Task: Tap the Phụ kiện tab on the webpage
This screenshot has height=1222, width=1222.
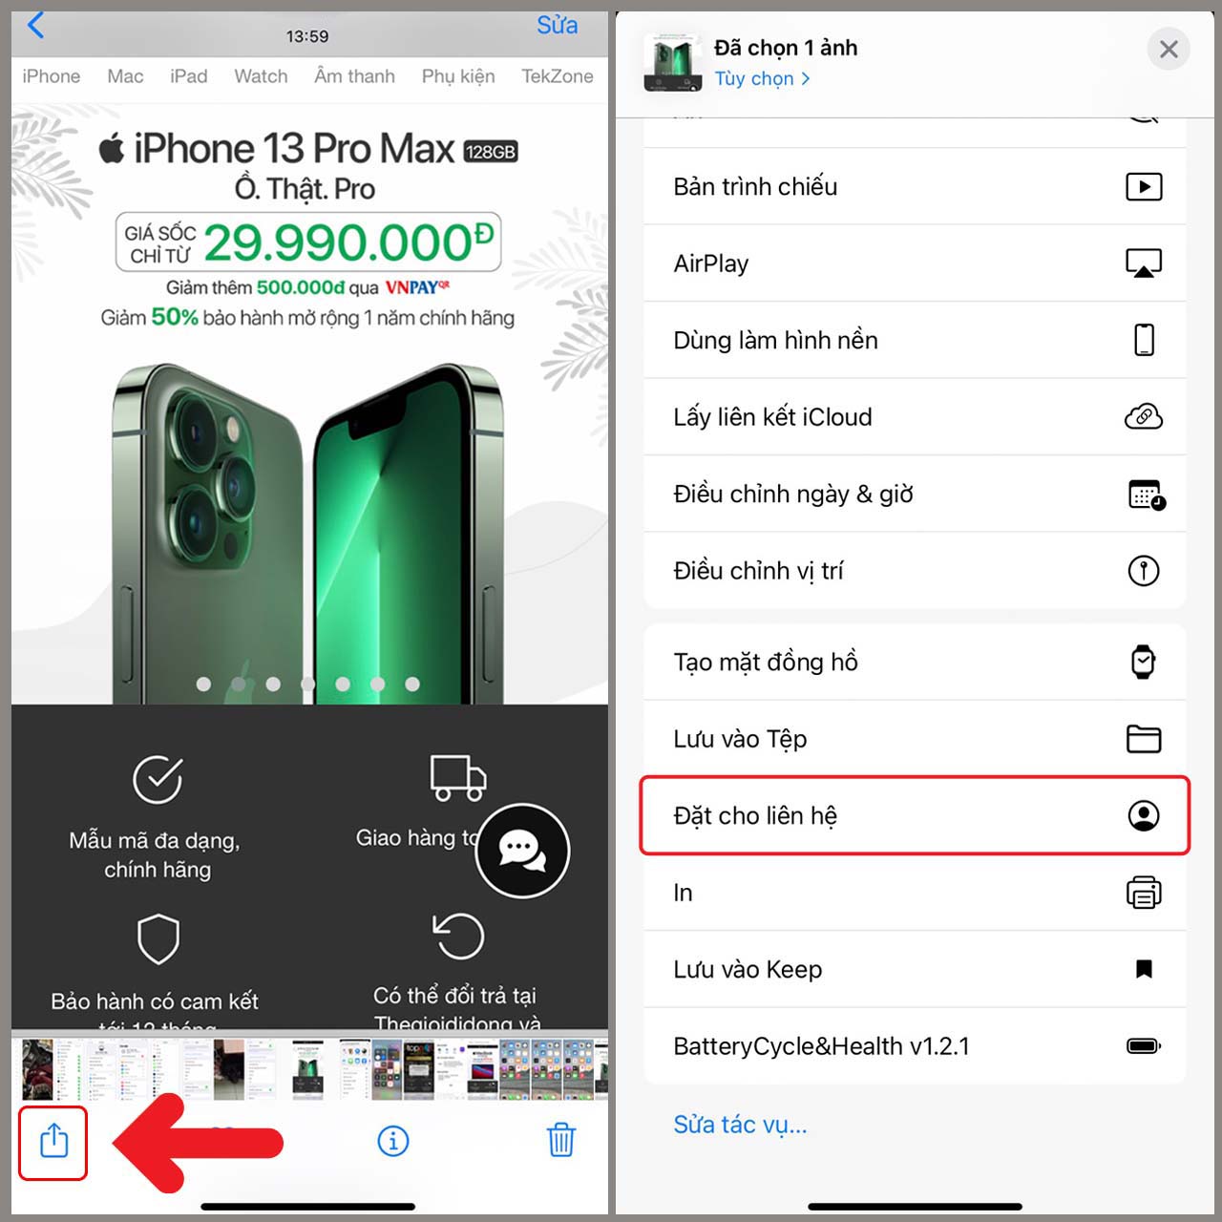Action: [x=458, y=76]
